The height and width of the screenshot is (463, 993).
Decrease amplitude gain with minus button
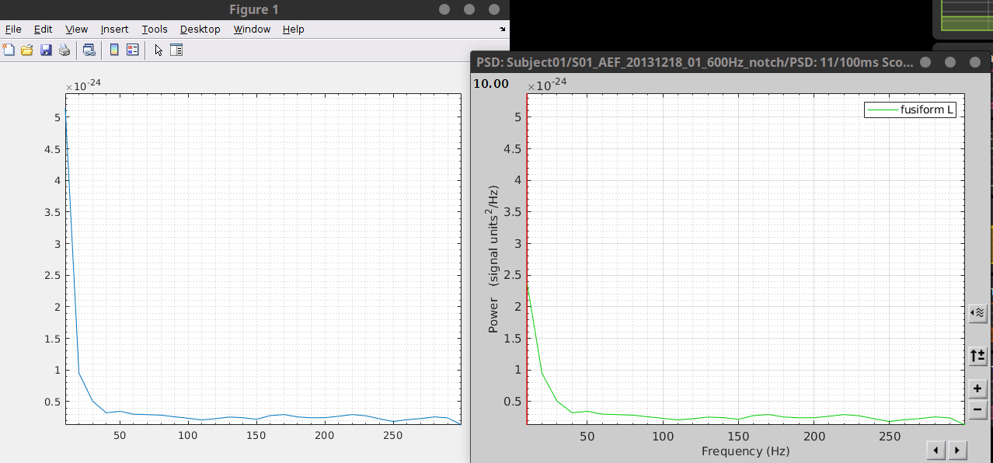[978, 409]
